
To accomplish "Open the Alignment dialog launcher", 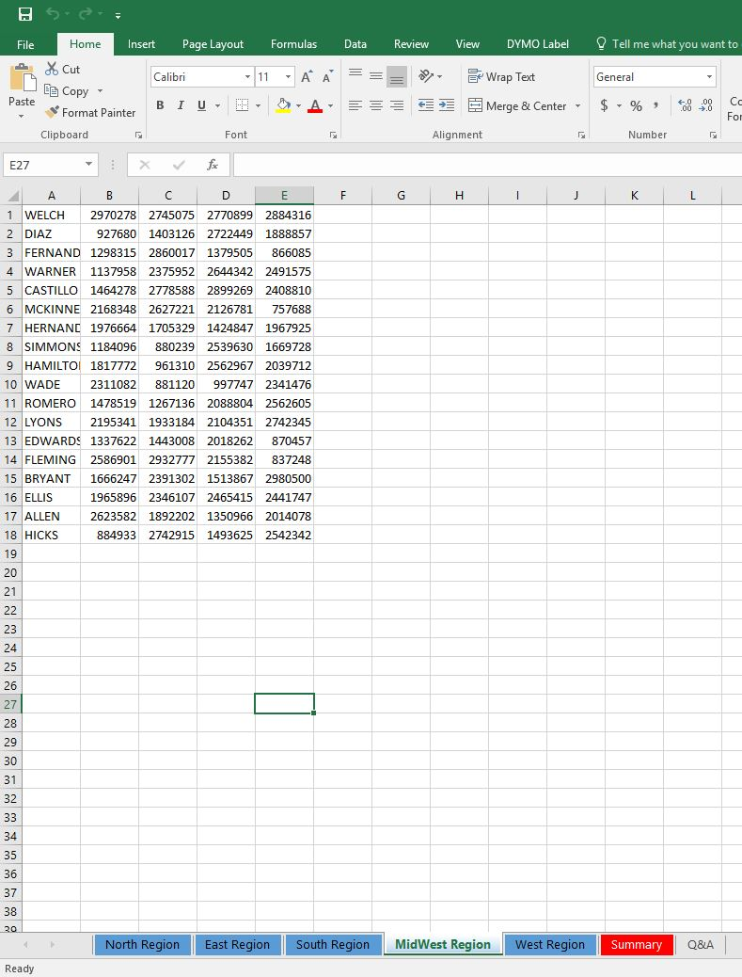I will point(581,135).
